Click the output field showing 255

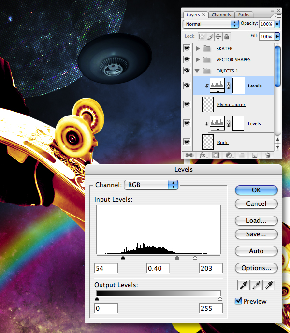point(211,308)
